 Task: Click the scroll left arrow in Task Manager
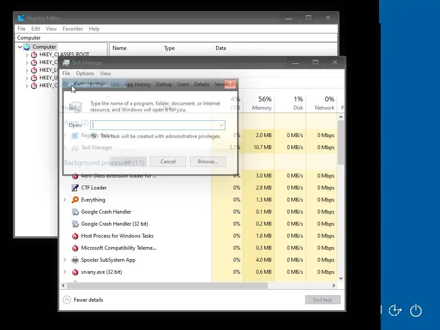click(x=64, y=285)
